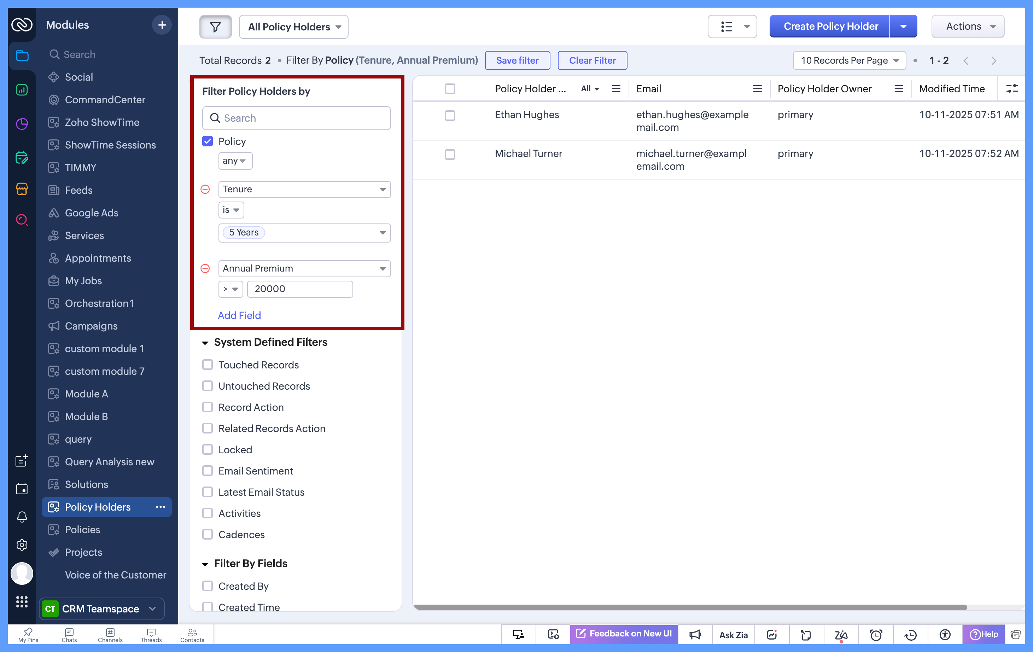
Task: Open the All Policy Holders view dropdown
Action: point(294,27)
